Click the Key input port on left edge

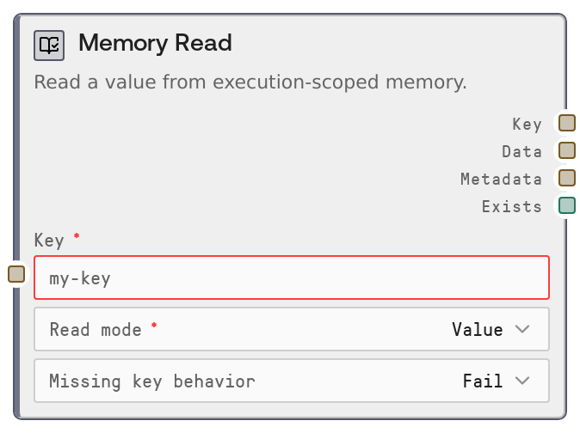(x=16, y=274)
